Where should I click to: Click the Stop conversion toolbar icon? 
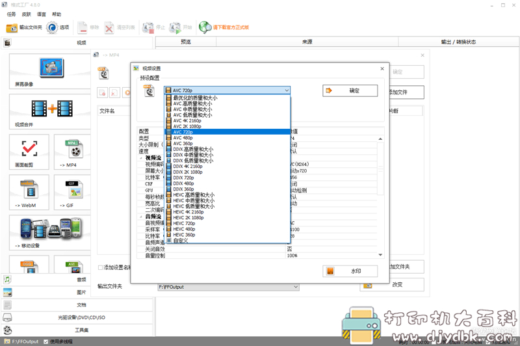point(148,28)
